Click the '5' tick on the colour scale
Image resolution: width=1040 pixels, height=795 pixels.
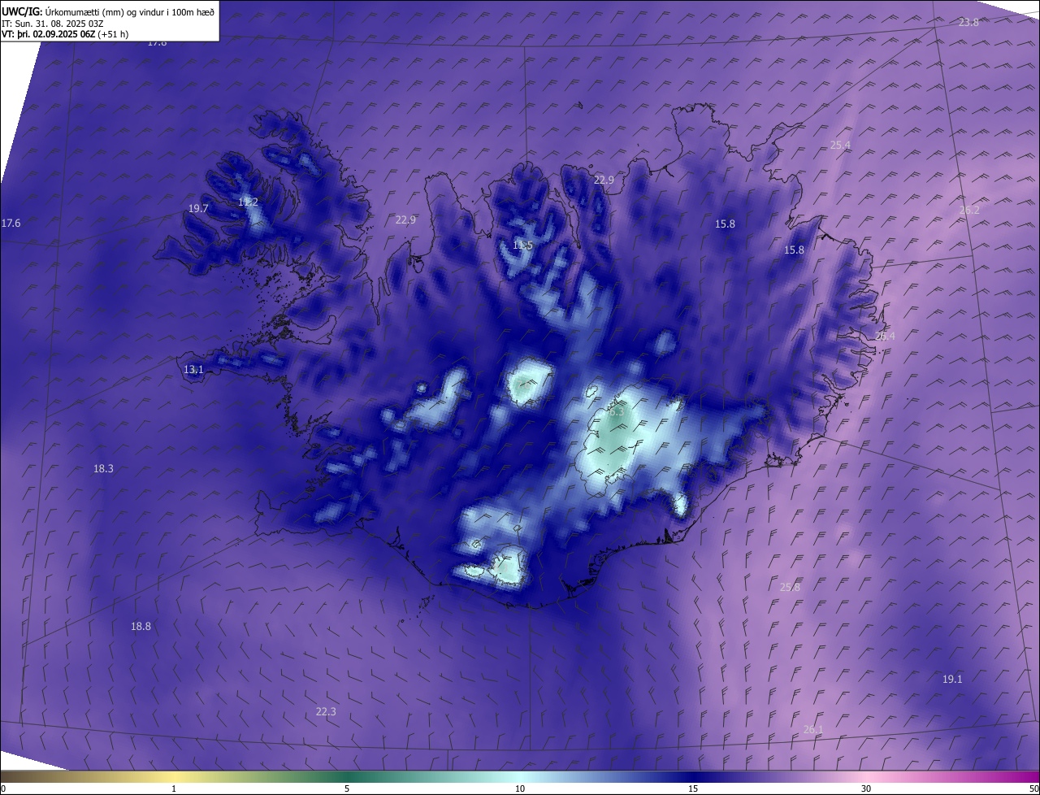[x=347, y=788]
